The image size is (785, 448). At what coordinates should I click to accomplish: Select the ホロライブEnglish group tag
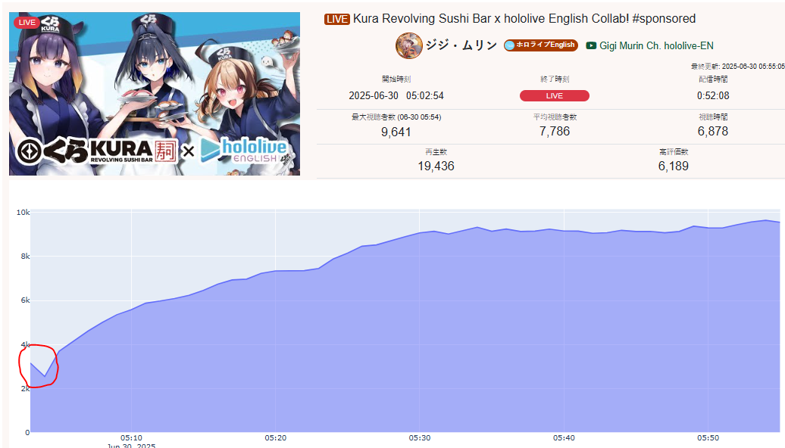pyautogui.click(x=541, y=45)
